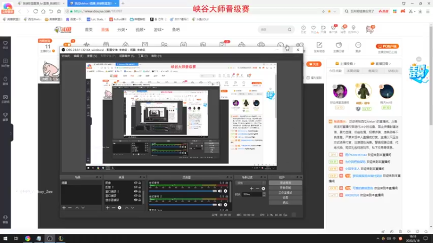Toggle visibility eye of source 显示器捕获

136,200
